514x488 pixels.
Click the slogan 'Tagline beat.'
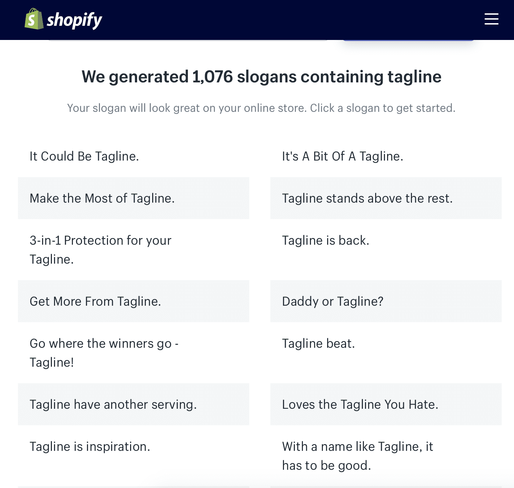tap(318, 344)
